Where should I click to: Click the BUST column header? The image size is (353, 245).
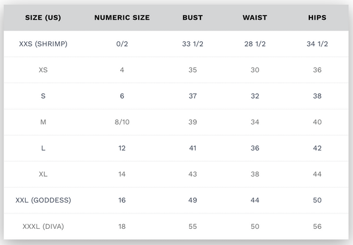193,17
